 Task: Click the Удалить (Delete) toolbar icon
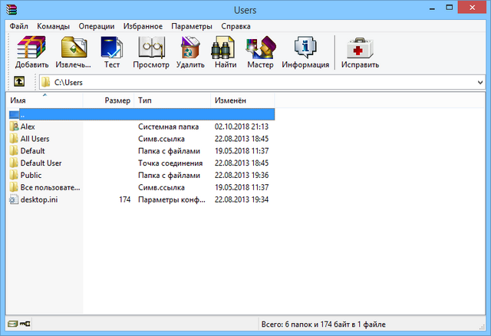(189, 50)
